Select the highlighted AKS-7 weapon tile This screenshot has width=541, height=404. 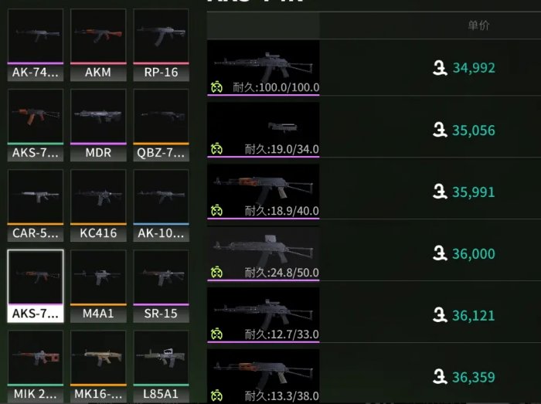click(x=36, y=286)
